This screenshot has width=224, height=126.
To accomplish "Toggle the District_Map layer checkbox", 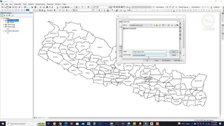I will [x=6, y=27].
